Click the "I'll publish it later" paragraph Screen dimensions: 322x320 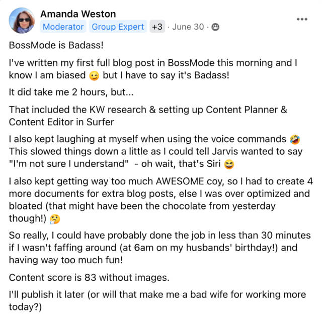tap(157, 301)
